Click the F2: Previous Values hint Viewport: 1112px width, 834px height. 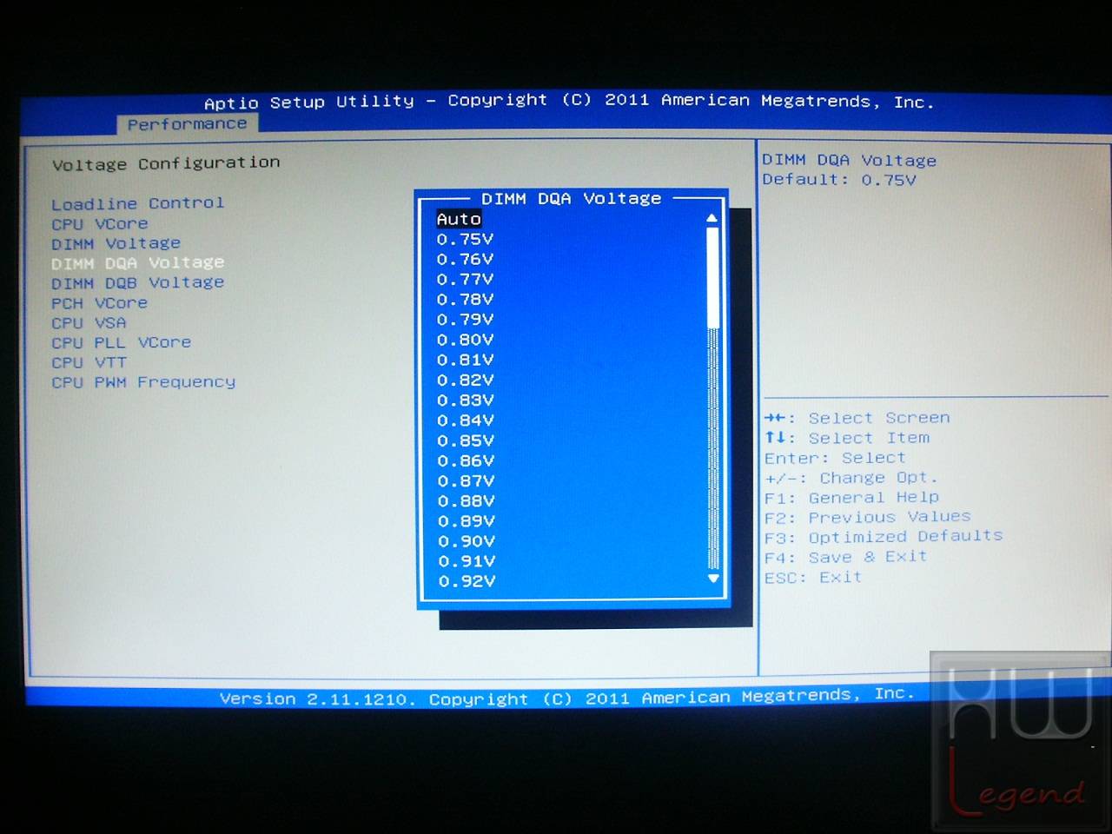point(867,517)
